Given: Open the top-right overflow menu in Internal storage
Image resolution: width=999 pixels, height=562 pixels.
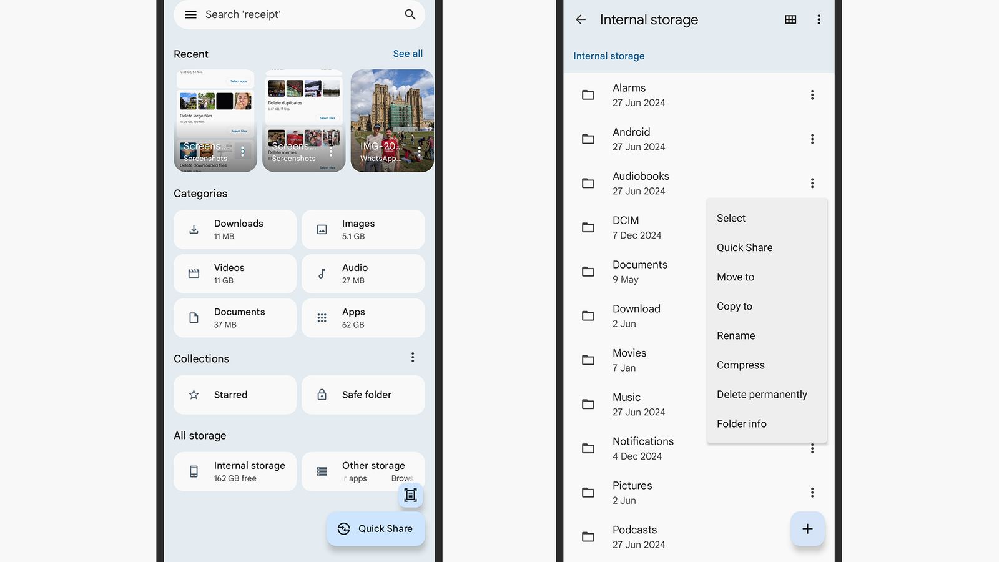Looking at the screenshot, I should [x=819, y=20].
